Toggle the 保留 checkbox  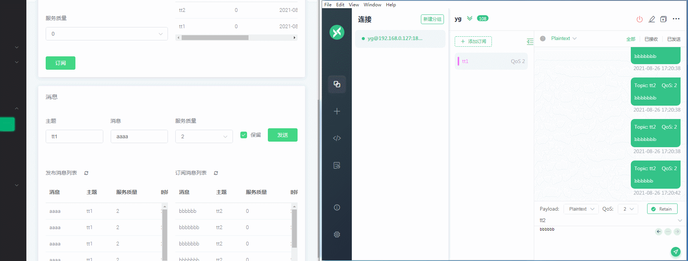click(244, 135)
